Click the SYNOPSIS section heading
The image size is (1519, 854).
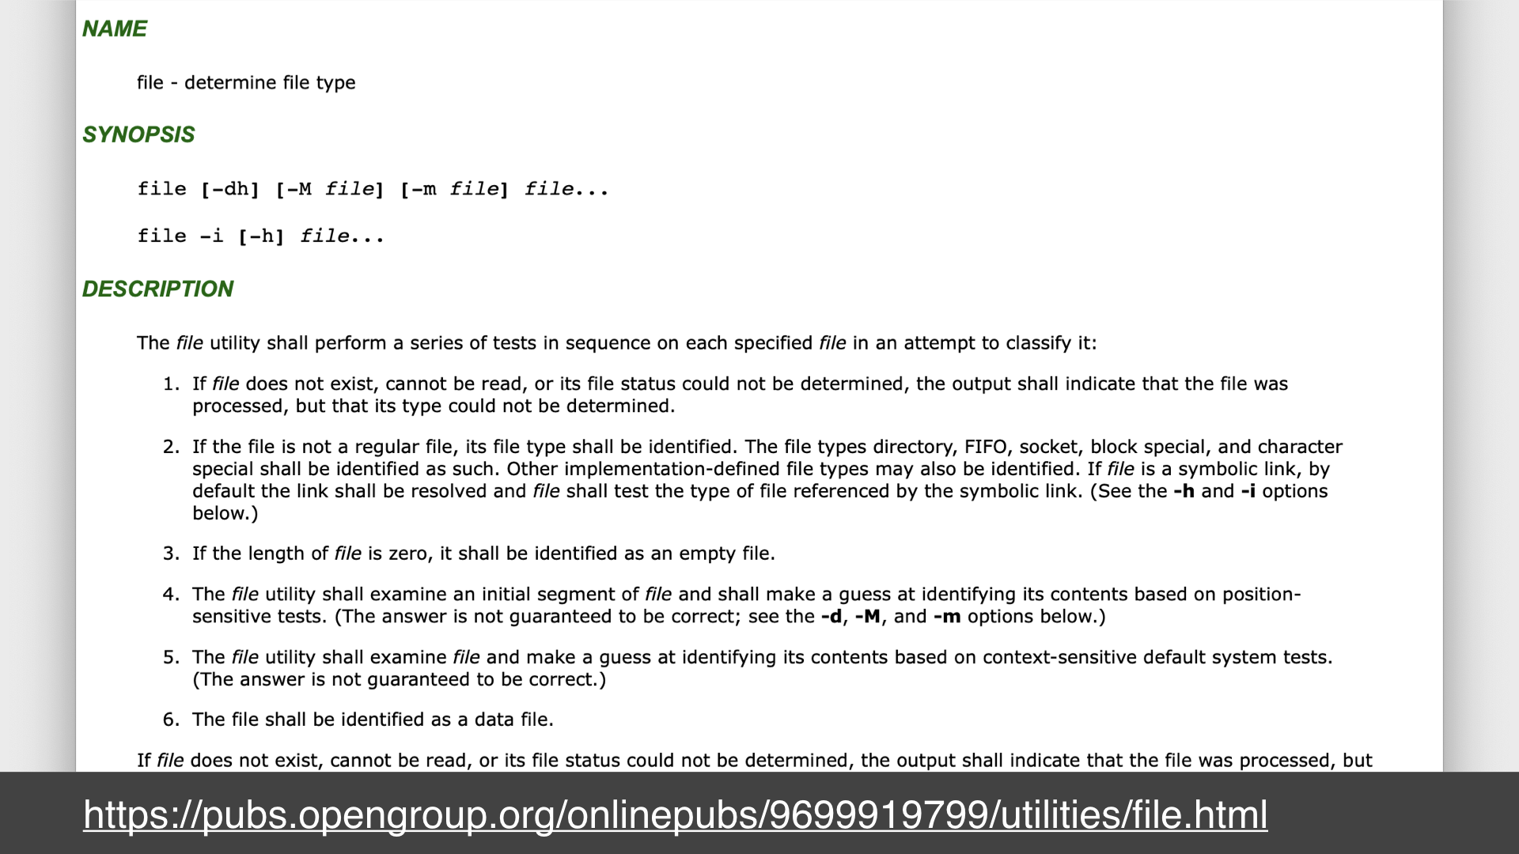pyautogui.click(x=138, y=134)
